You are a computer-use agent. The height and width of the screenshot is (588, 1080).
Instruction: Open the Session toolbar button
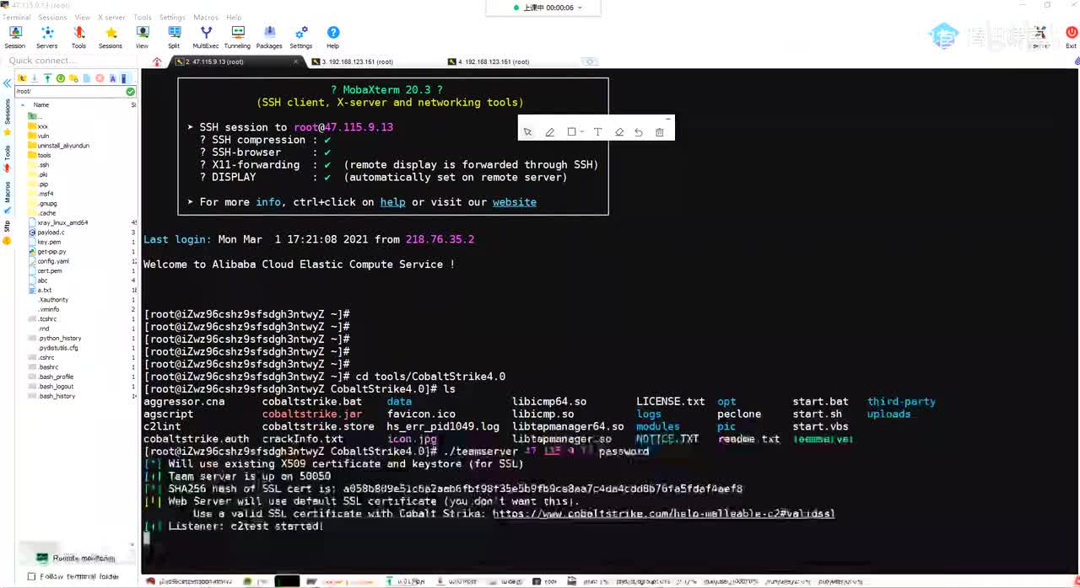15,37
